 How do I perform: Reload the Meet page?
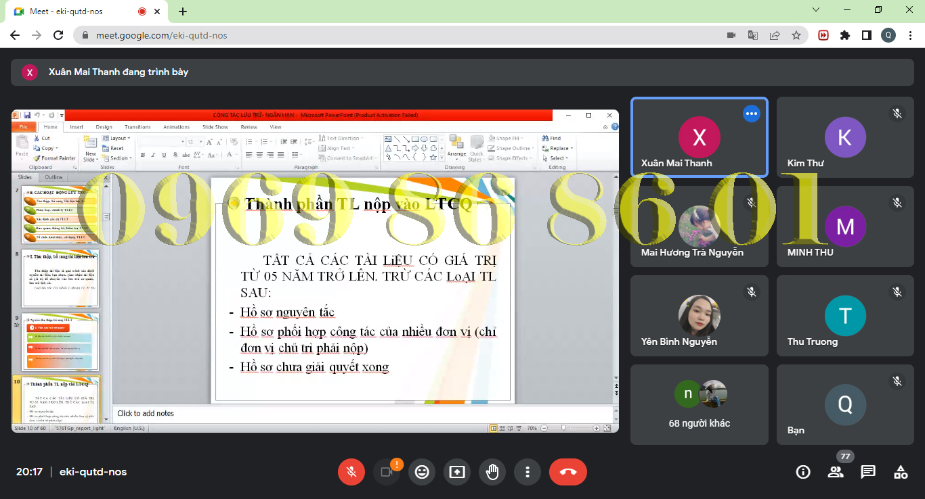coord(58,35)
